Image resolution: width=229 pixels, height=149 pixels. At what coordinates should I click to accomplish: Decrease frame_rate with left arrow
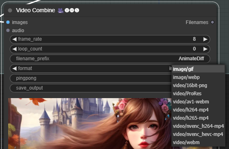pyautogui.click(x=14, y=39)
